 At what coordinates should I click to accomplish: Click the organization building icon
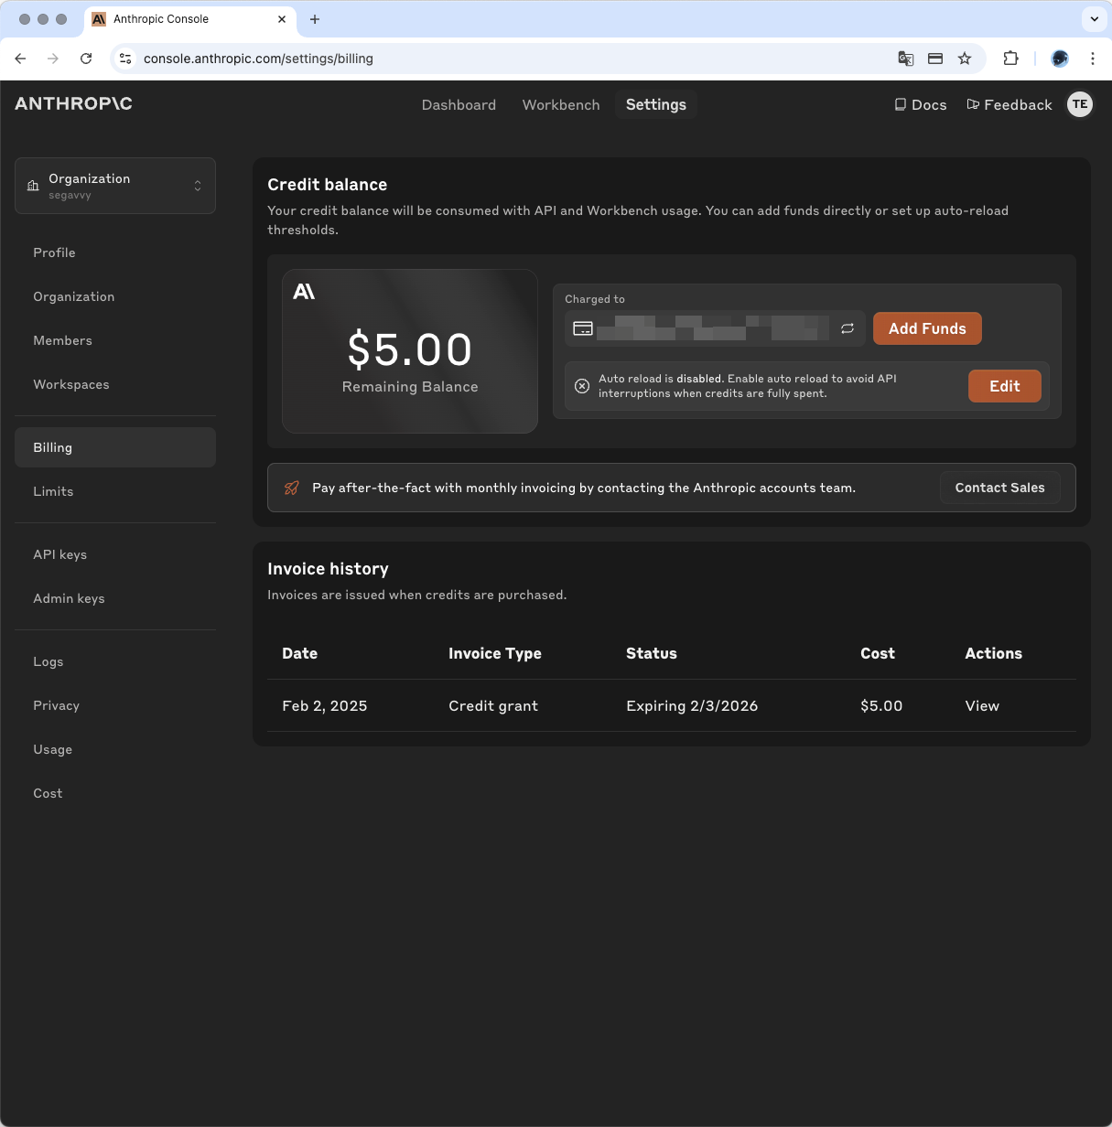coord(33,186)
